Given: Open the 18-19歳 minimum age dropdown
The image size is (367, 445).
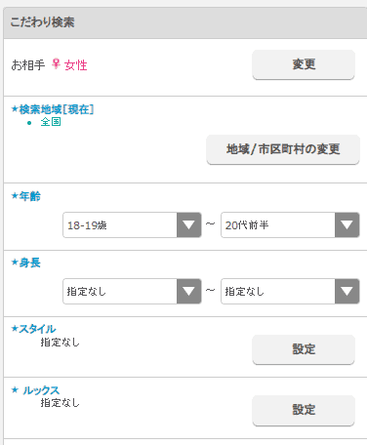Looking at the screenshot, I should (x=132, y=224).
